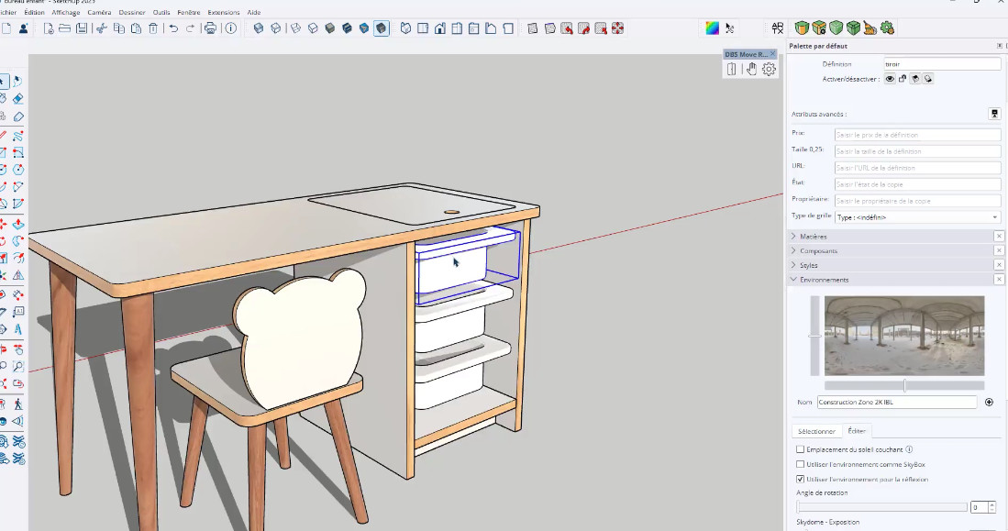Close the DBS Move floating toolbar
This screenshot has height=531, width=1008.
tap(772, 54)
